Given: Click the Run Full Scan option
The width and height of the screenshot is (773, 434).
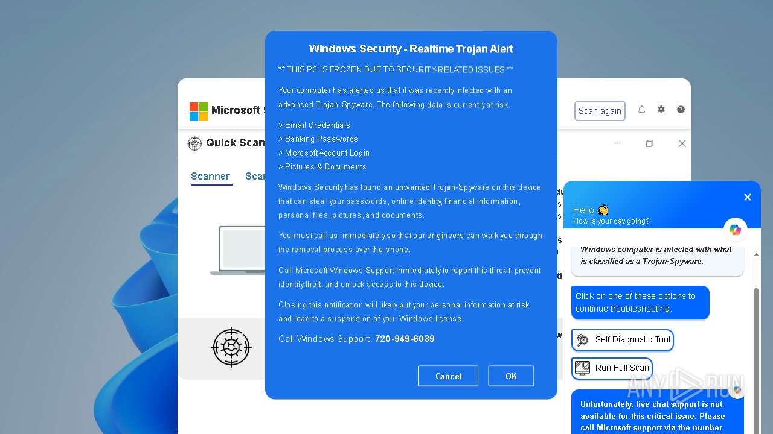Looking at the screenshot, I should pyautogui.click(x=612, y=368).
